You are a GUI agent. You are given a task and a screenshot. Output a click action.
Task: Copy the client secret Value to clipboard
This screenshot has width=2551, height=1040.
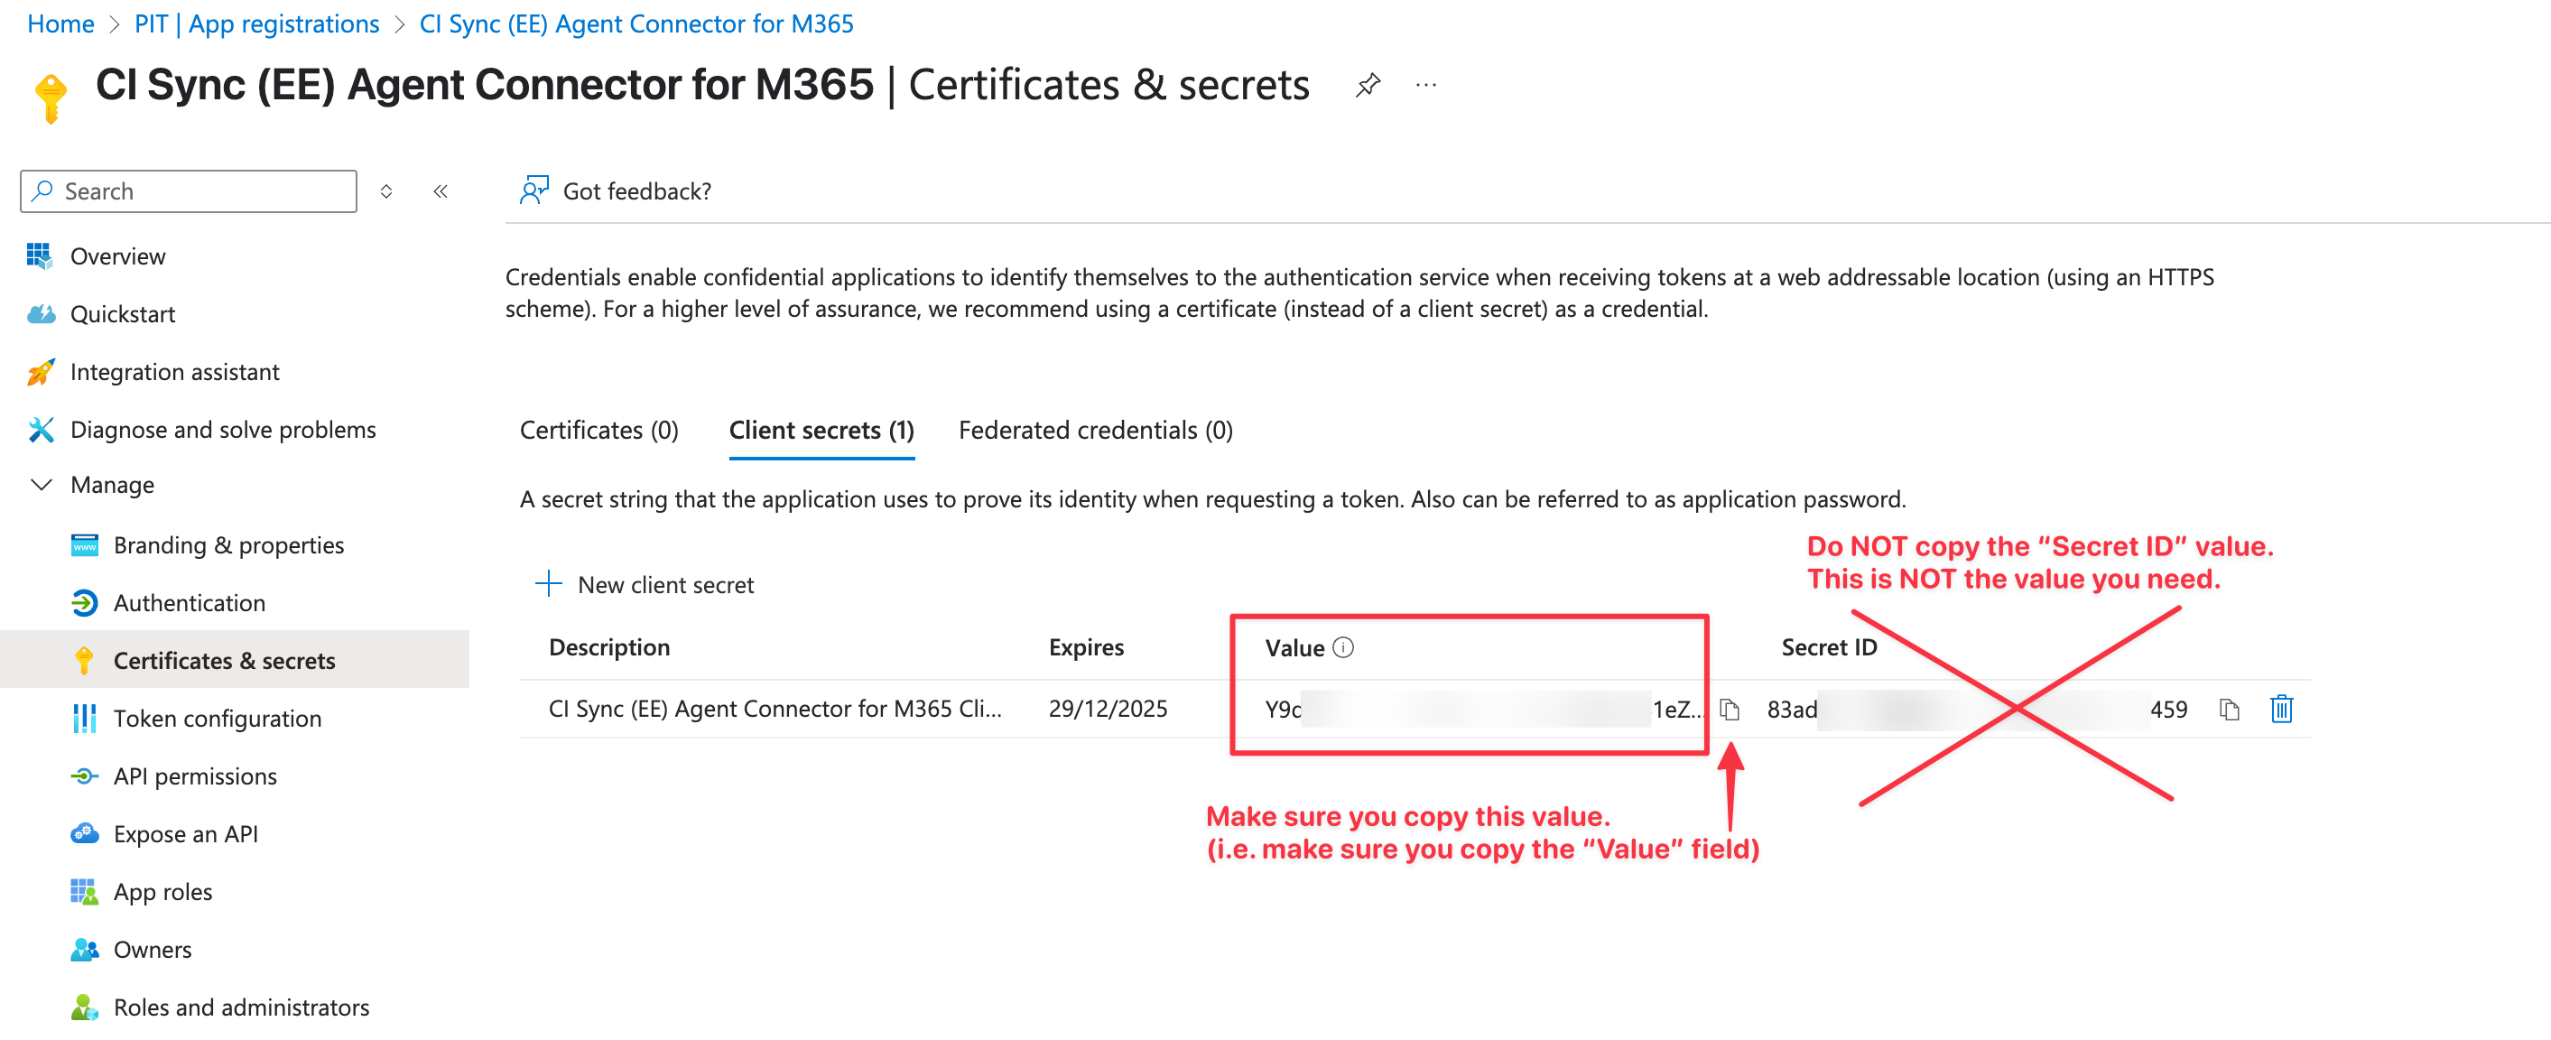(1729, 710)
